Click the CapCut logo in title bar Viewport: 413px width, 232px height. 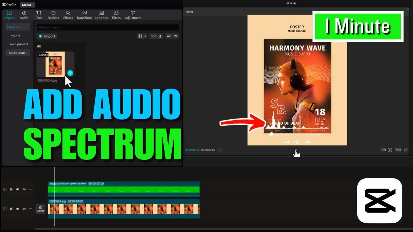pos(9,5)
